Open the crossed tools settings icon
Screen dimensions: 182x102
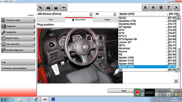tap(145, 8)
